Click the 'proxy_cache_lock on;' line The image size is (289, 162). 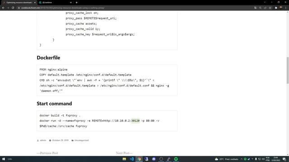coord(82,13)
